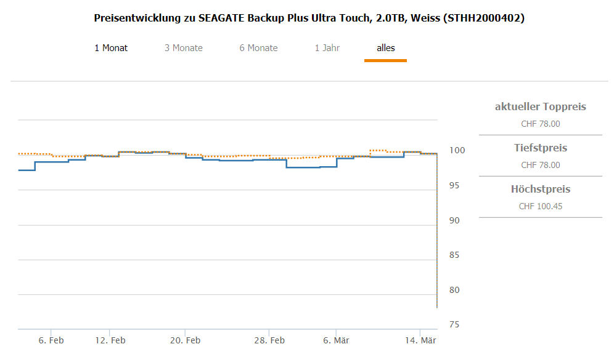Click the '20. Feb' axis date label
The image size is (614, 352).
click(186, 340)
